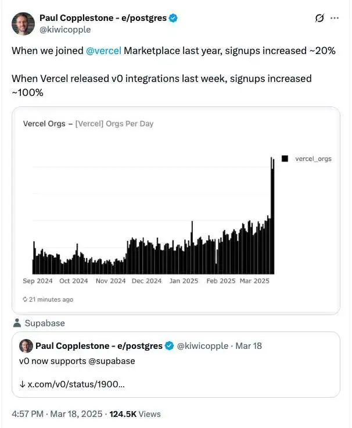Image resolution: width=352 pixels, height=428 pixels.
Task: Click the refresh icon beside '21 minutes ago'
Action: pos(25,299)
